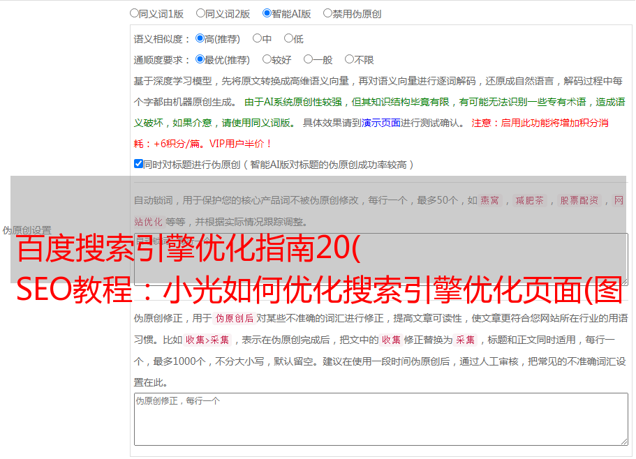636x459 pixels.
Task: Set 通顺度要求 to 不限
Action: (x=349, y=59)
